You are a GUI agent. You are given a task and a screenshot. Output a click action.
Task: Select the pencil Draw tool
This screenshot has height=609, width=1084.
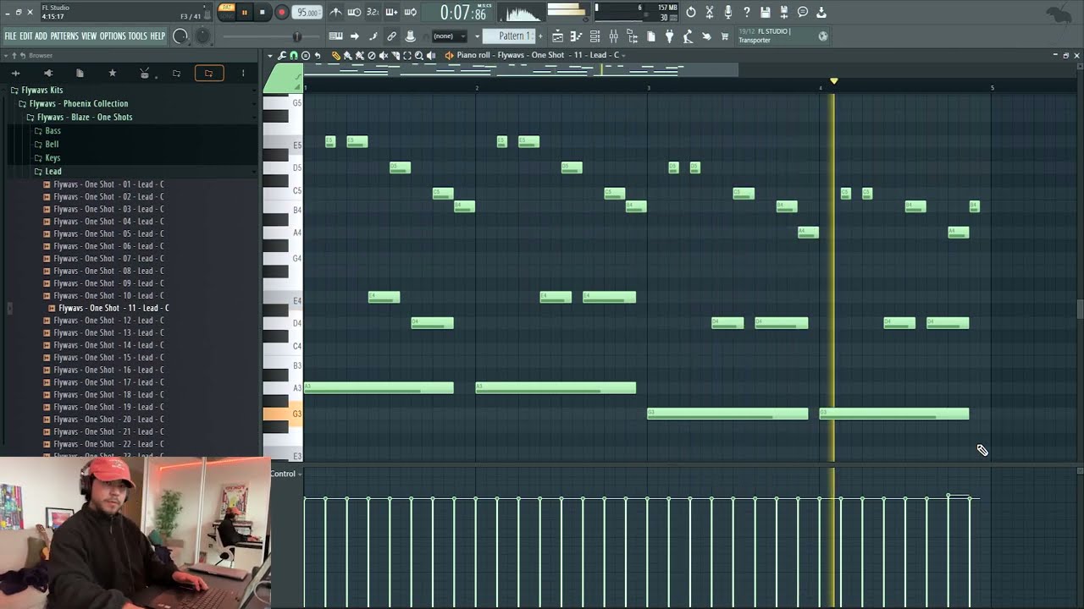tap(336, 56)
